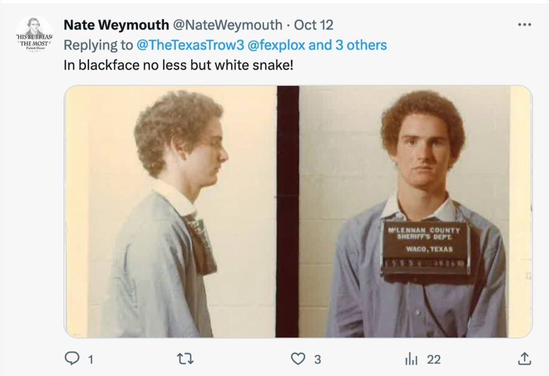Open the @fexplox mention
This screenshot has height=376, width=549.
tap(276, 45)
